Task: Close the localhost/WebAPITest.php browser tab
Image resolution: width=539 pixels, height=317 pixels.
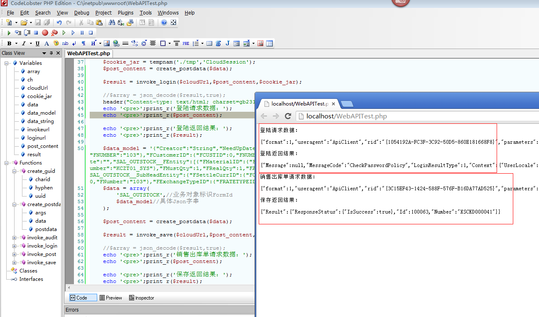Action: [x=333, y=103]
